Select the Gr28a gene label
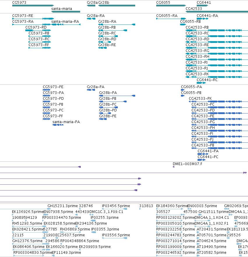The height and width of the screenshot is (257, 248). coord(92,3)
